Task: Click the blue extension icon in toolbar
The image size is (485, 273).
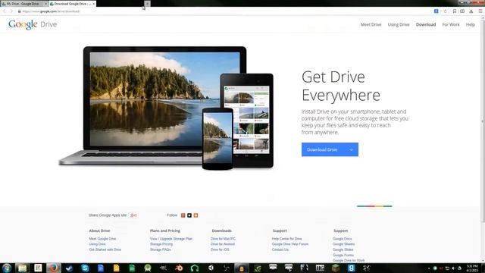Action: pos(436,11)
